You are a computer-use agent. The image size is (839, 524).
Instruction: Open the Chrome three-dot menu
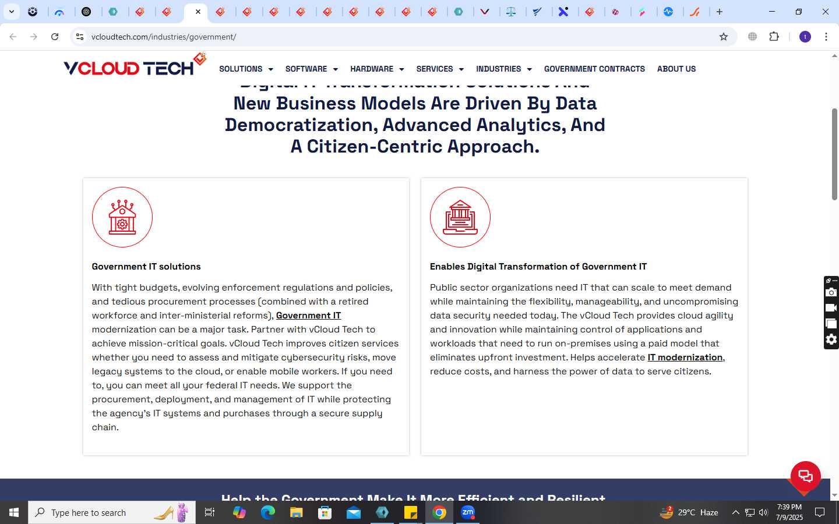[x=826, y=37]
